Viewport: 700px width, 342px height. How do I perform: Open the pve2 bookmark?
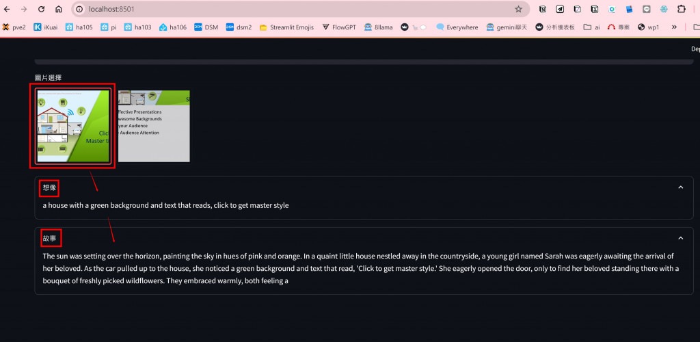pos(14,27)
